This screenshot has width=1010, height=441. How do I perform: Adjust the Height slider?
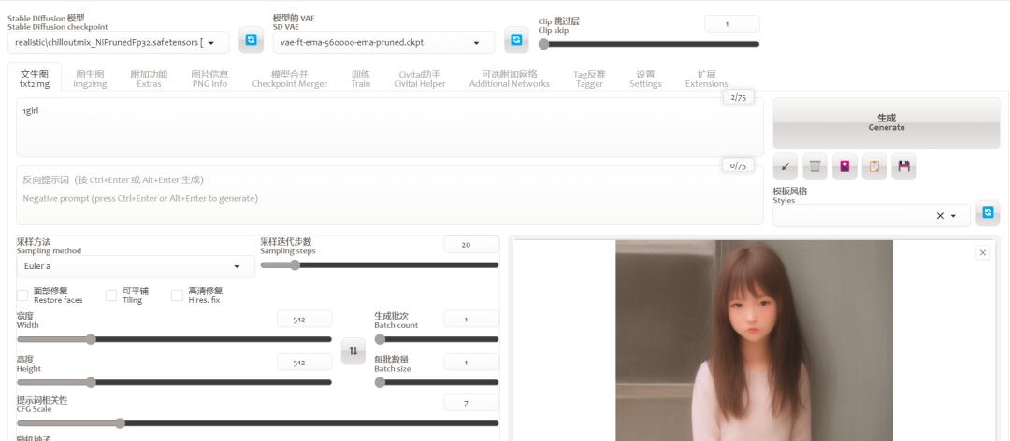pos(174,382)
